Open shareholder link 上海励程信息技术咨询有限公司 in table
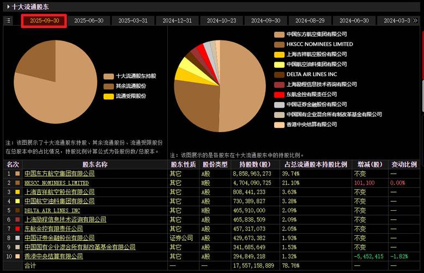The height and width of the screenshot is (273, 424). (65, 219)
